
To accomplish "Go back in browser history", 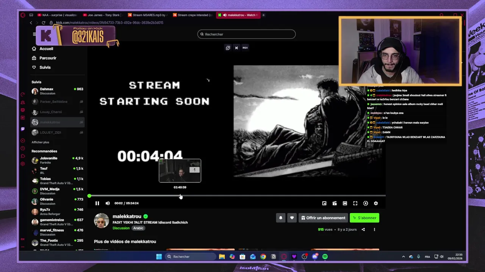I will (31, 23).
